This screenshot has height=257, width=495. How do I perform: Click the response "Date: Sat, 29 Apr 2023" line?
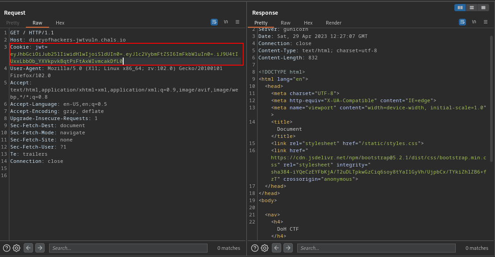(x=313, y=36)
